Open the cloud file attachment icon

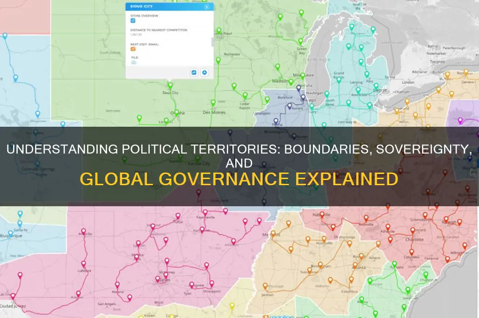[134, 62]
